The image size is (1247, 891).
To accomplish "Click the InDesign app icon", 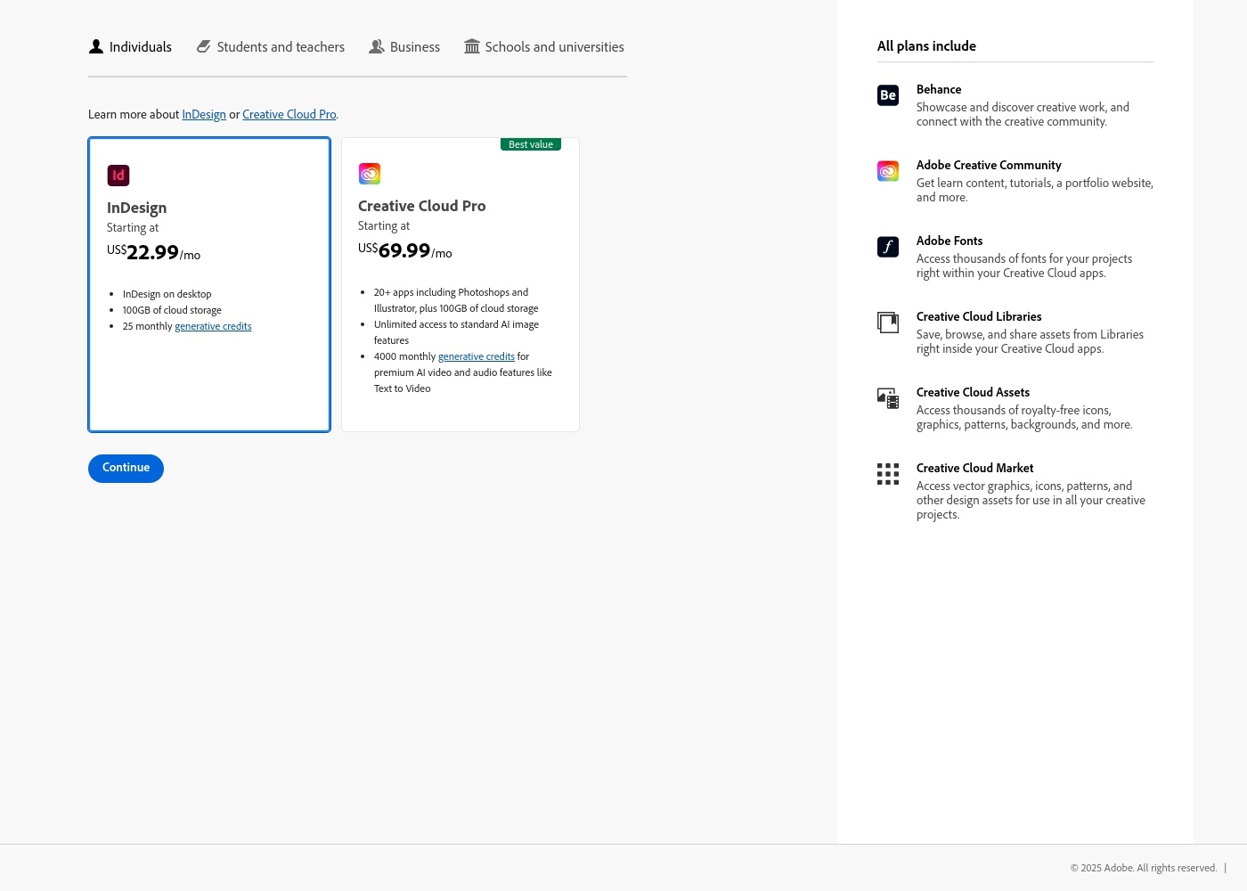I will click(118, 176).
